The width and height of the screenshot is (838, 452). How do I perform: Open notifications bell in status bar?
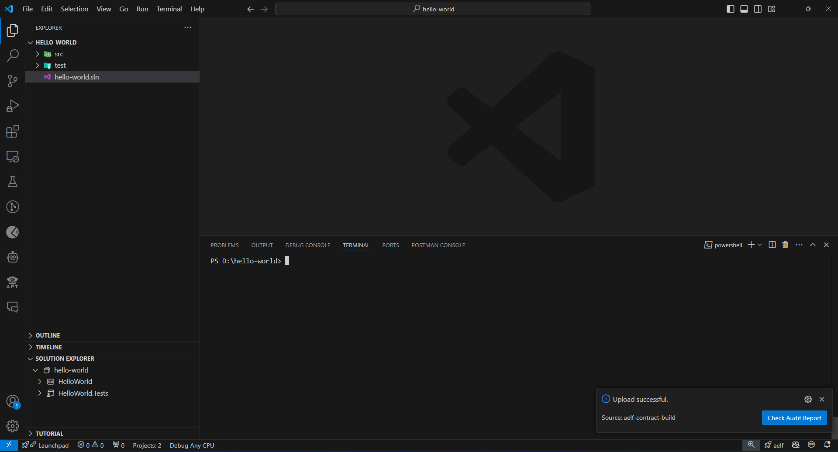(x=827, y=445)
